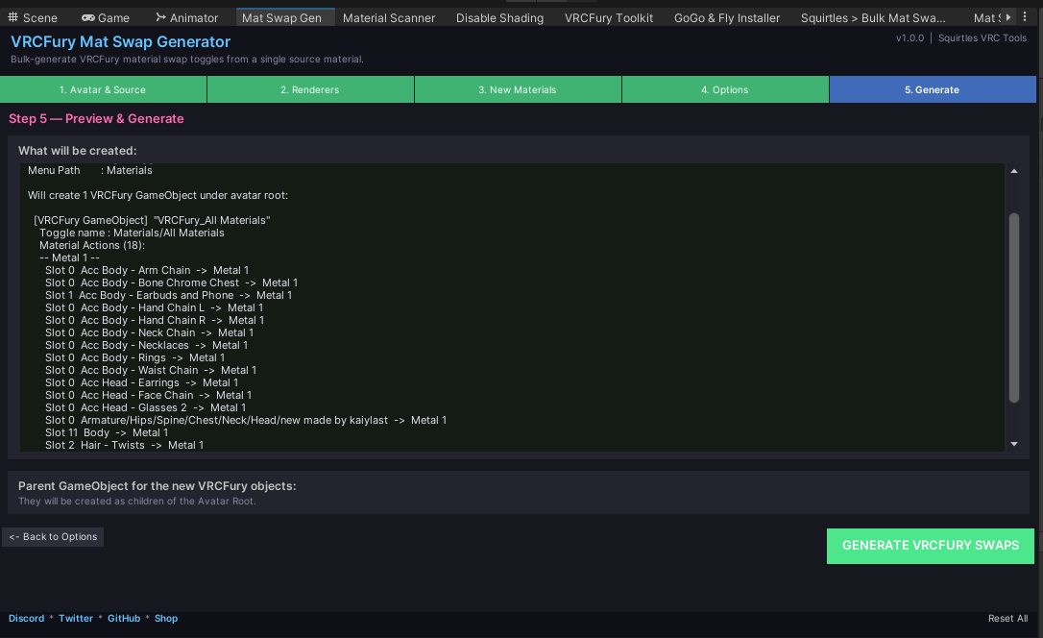Click the 'Face Chain' line
The image size is (1043, 638).
(148, 395)
